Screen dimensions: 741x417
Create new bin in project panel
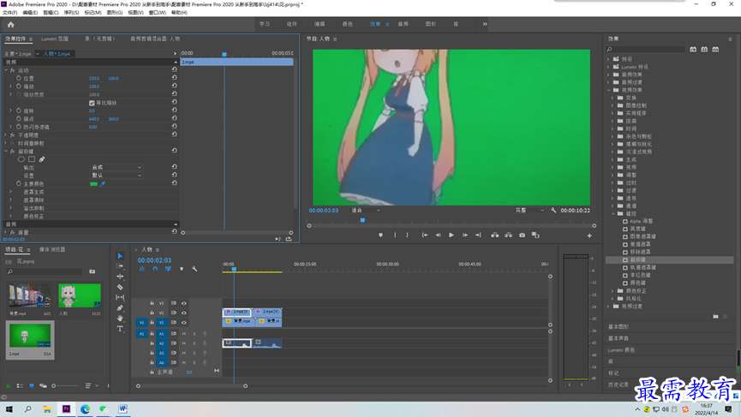[93, 271]
